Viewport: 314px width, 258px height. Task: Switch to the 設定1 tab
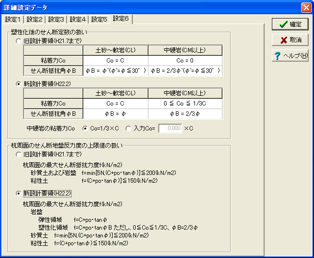point(13,20)
